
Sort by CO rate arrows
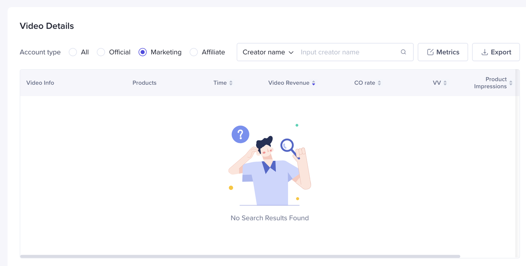[x=379, y=83]
